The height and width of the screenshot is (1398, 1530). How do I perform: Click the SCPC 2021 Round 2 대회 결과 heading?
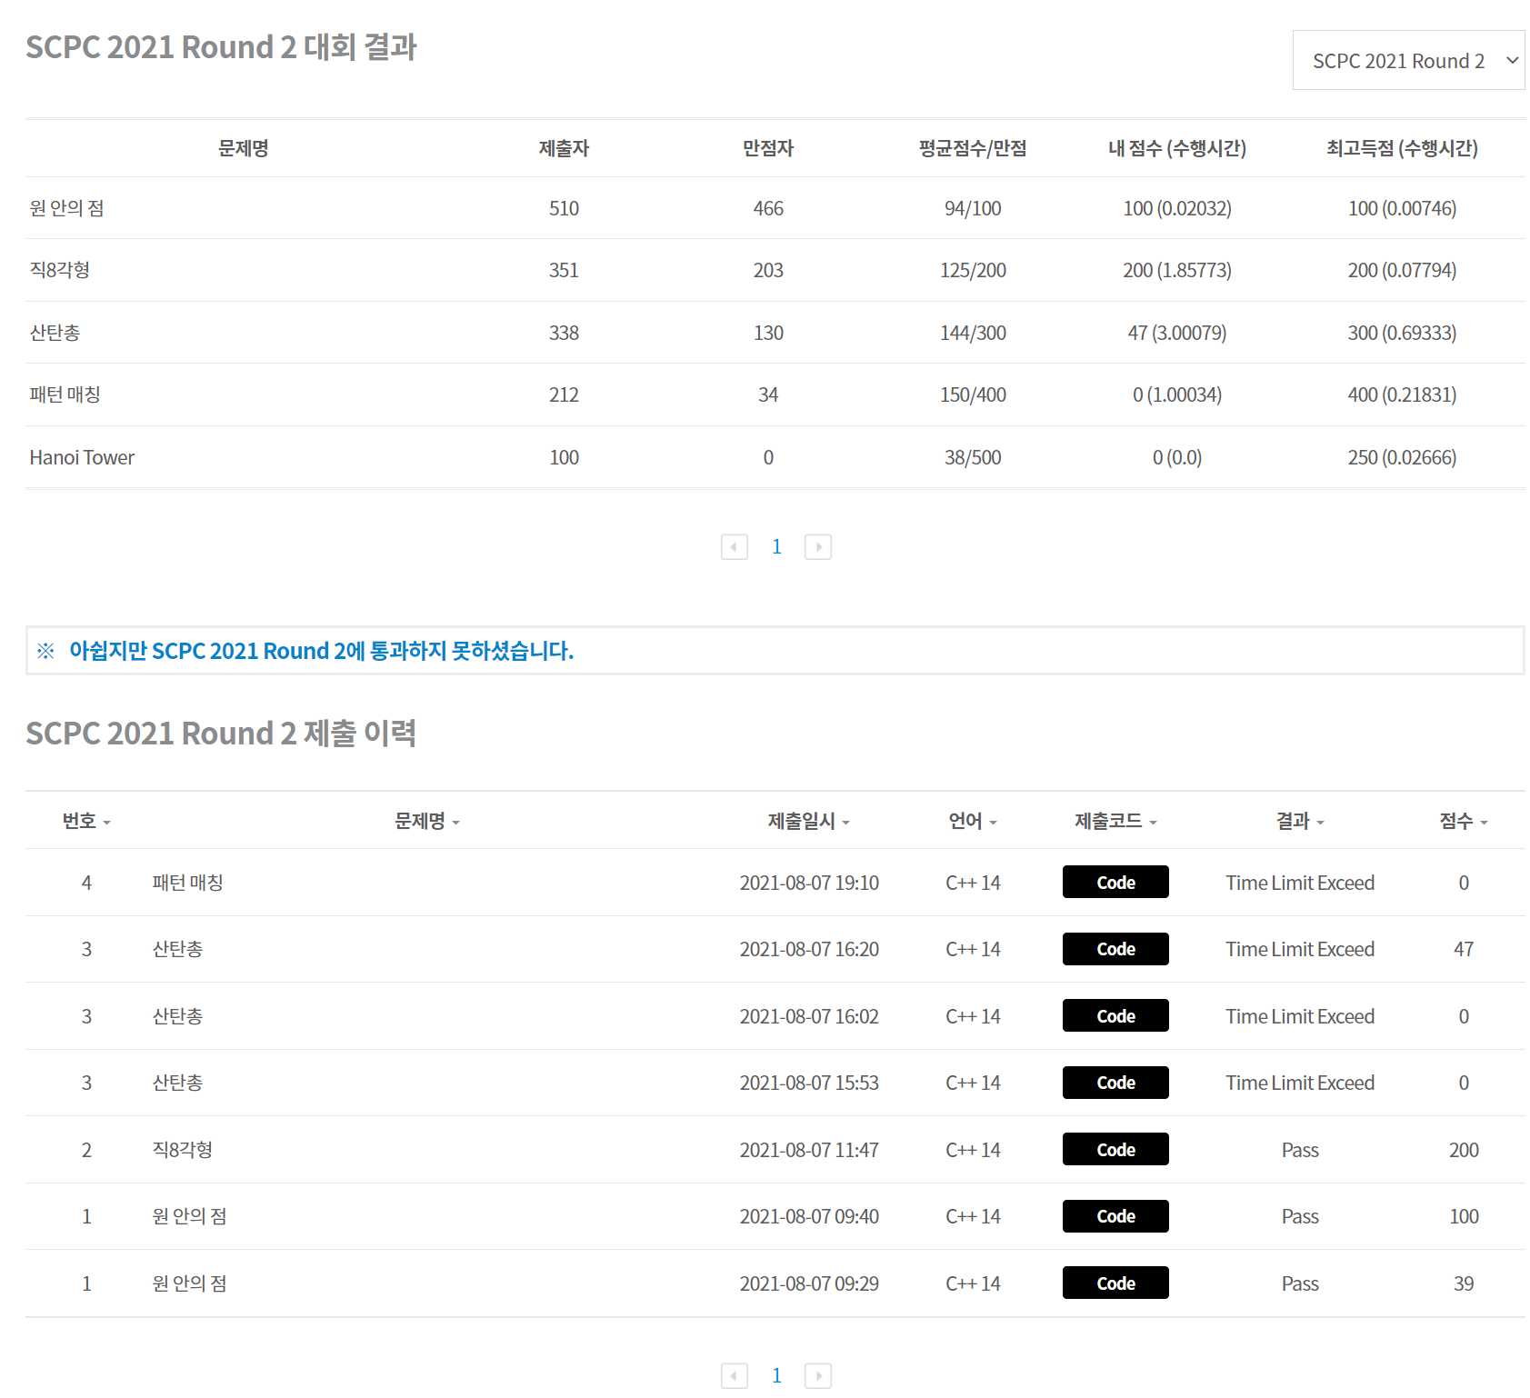pos(221,47)
